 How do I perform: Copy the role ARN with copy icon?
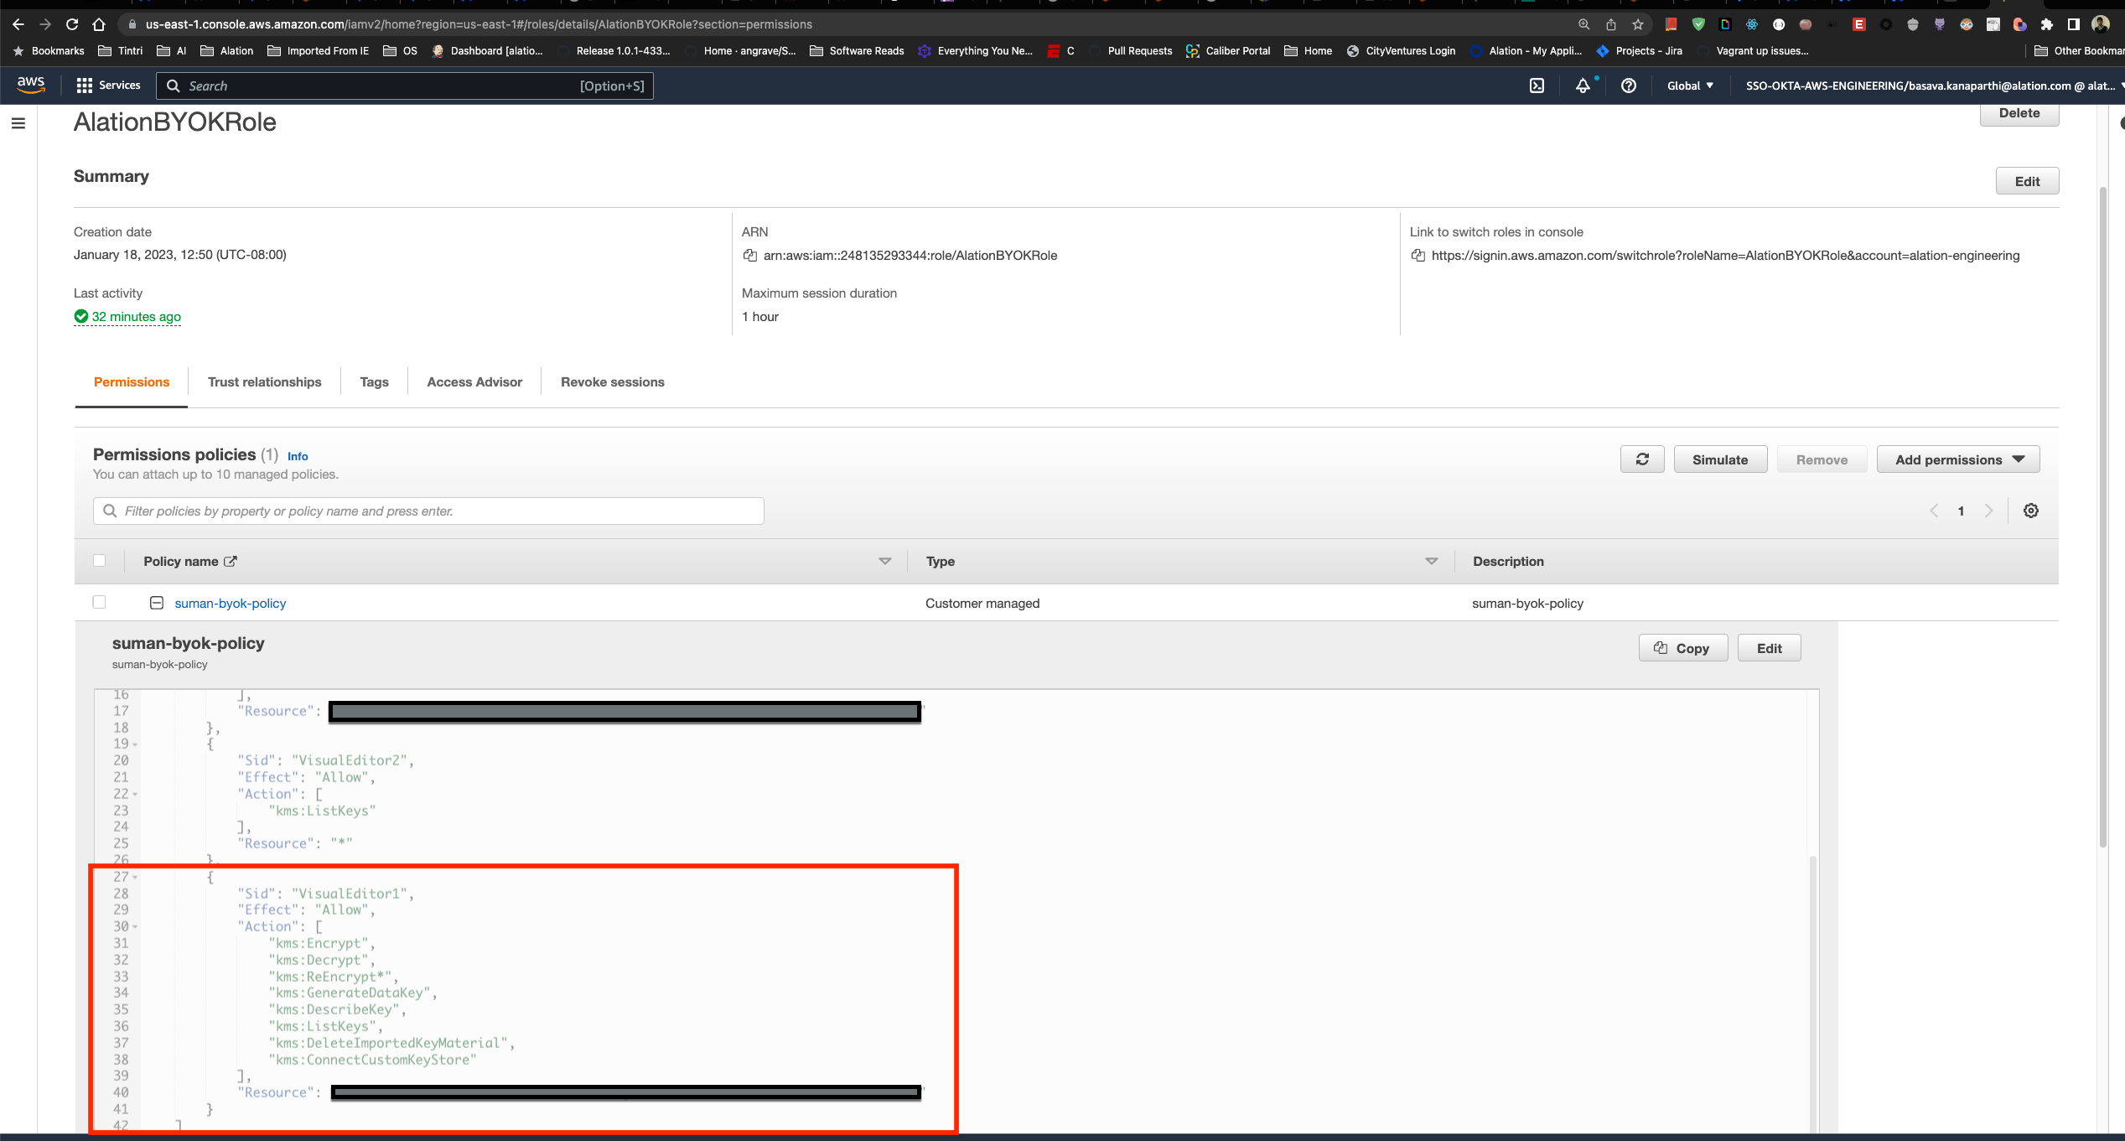click(x=750, y=255)
